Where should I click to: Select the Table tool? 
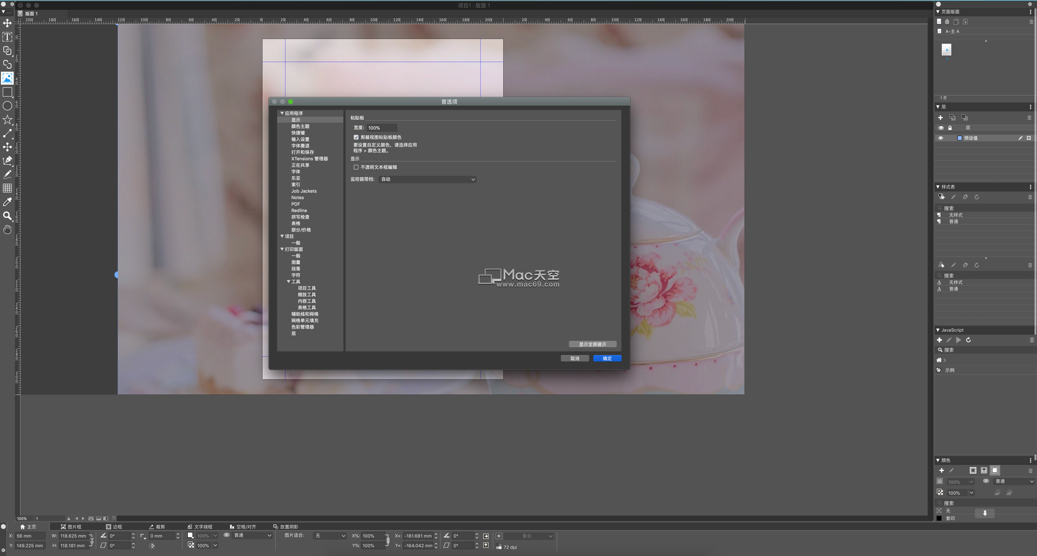pos(7,188)
